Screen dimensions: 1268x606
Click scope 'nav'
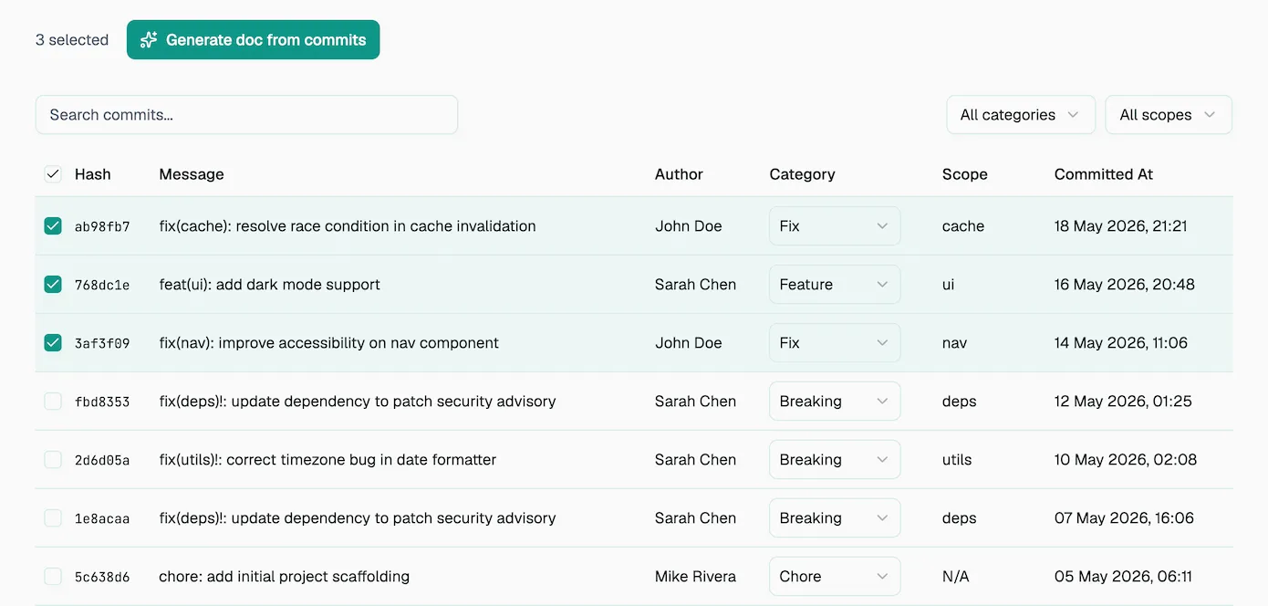point(954,343)
